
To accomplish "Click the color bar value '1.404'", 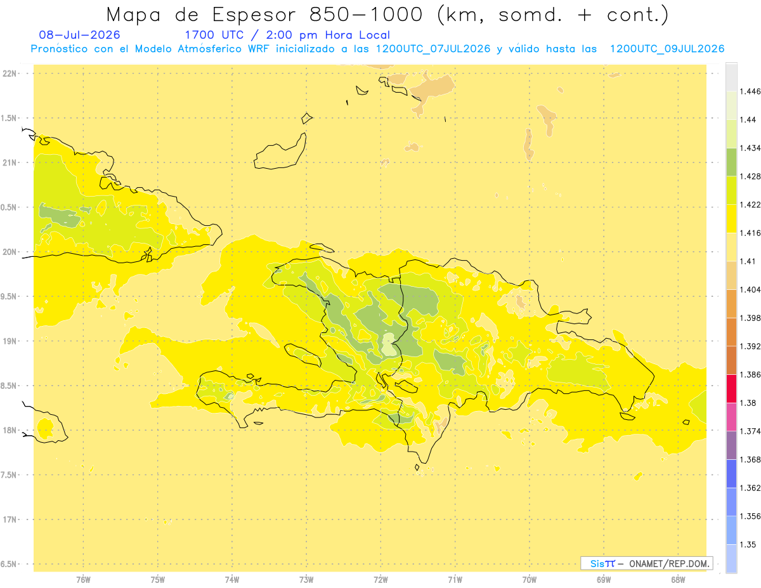I will 750,290.
